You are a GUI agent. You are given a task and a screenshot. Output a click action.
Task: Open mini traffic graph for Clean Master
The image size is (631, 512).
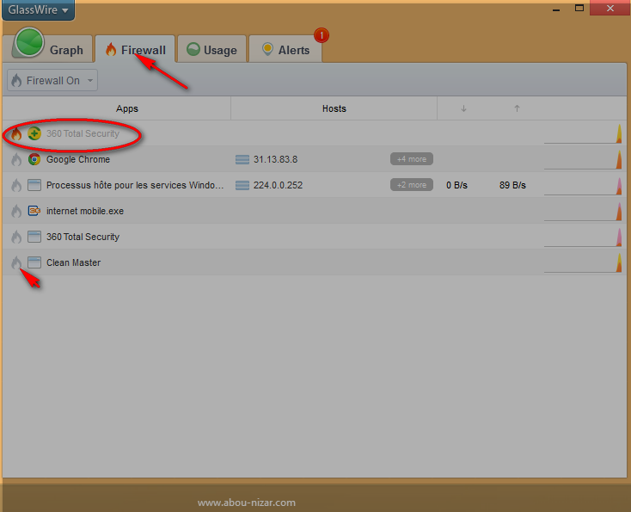pyautogui.click(x=583, y=262)
